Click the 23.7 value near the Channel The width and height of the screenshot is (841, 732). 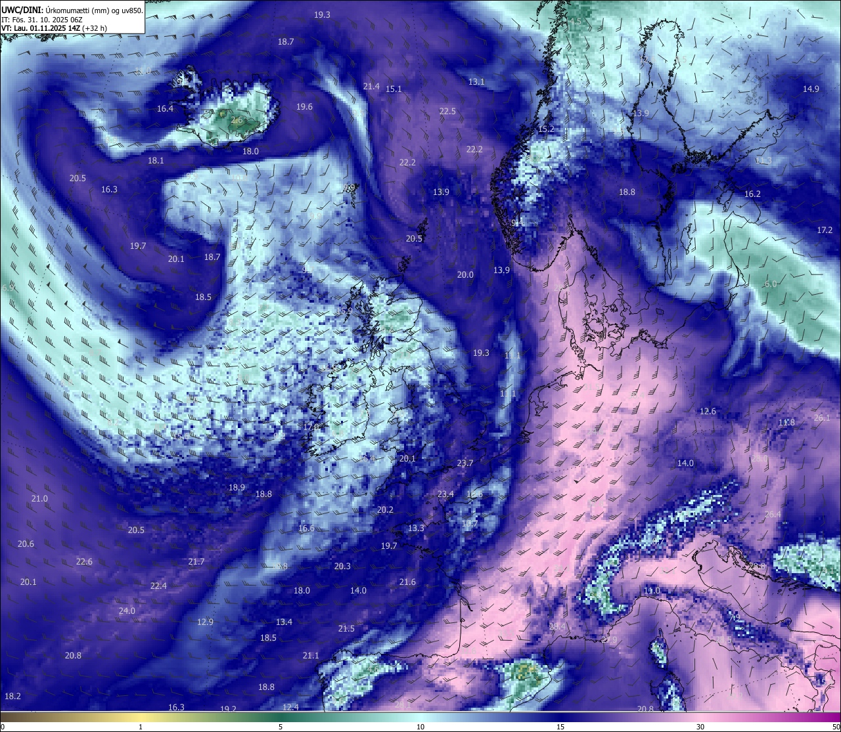465,463
